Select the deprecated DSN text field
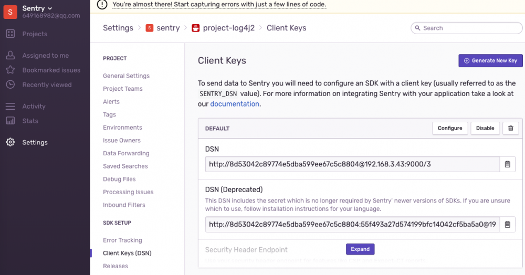Viewport: 525px width, 275px height. [353, 225]
